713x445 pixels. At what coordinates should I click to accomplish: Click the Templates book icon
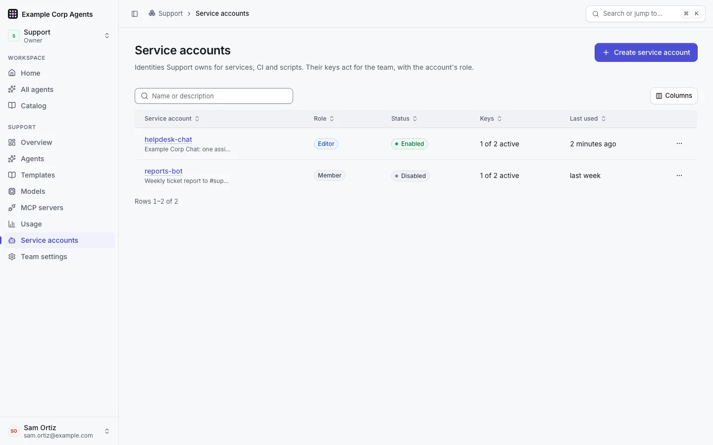point(12,175)
